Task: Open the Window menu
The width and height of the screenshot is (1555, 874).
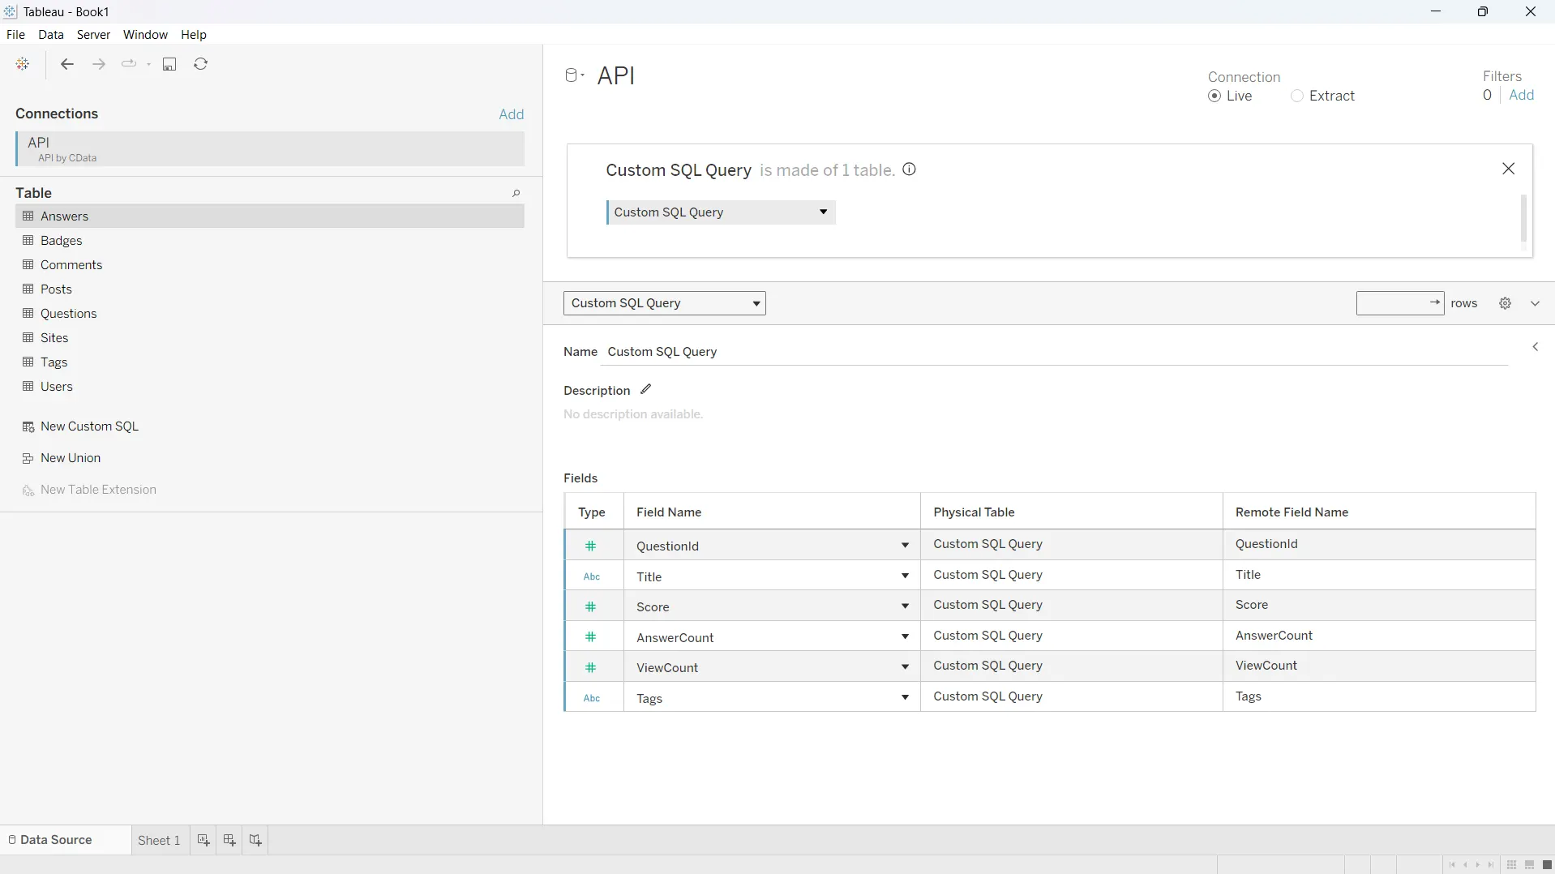Action: click(145, 35)
